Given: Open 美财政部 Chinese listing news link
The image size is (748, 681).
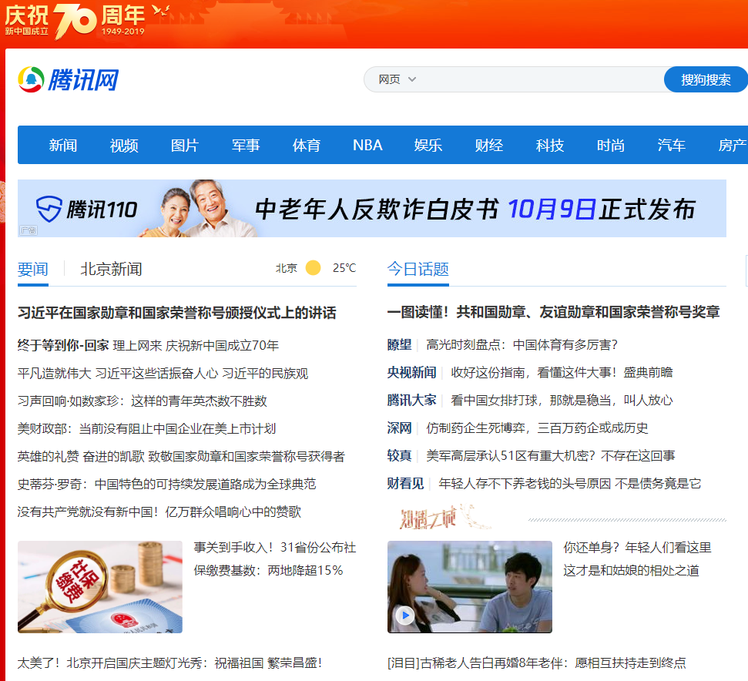Looking at the screenshot, I should tap(146, 429).
